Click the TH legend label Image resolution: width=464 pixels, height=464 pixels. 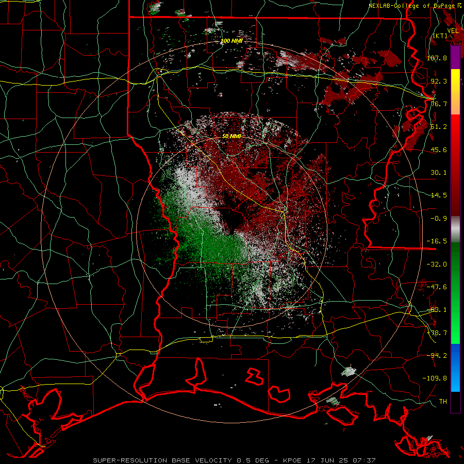pyautogui.click(x=443, y=401)
